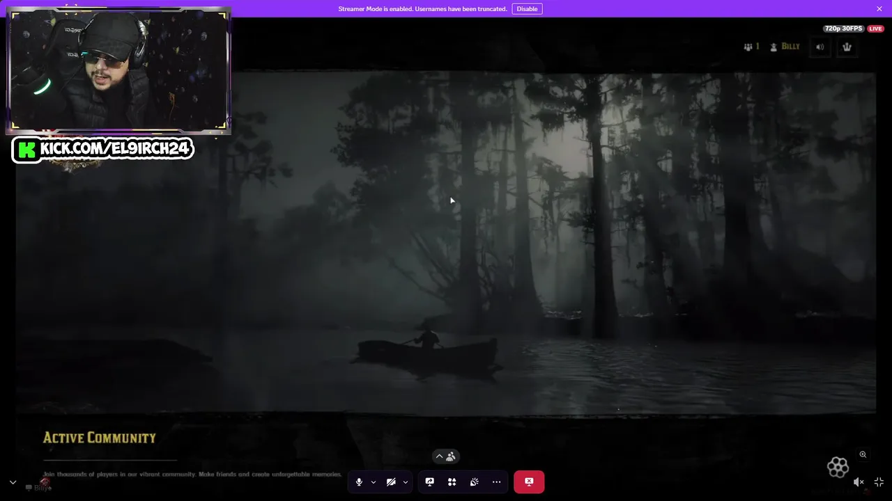Open the soundboard icon

coord(475,482)
